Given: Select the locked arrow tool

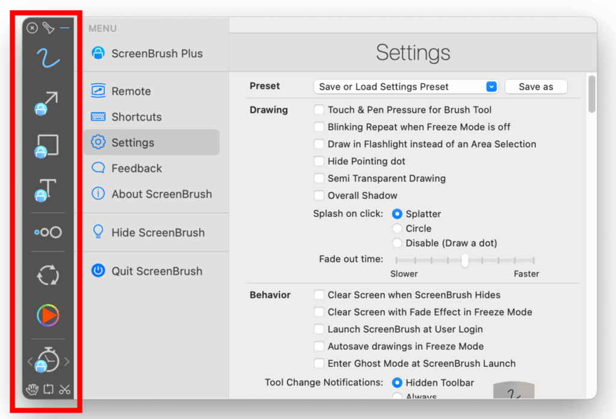Looking at the screenshot, I should point(46,103).
